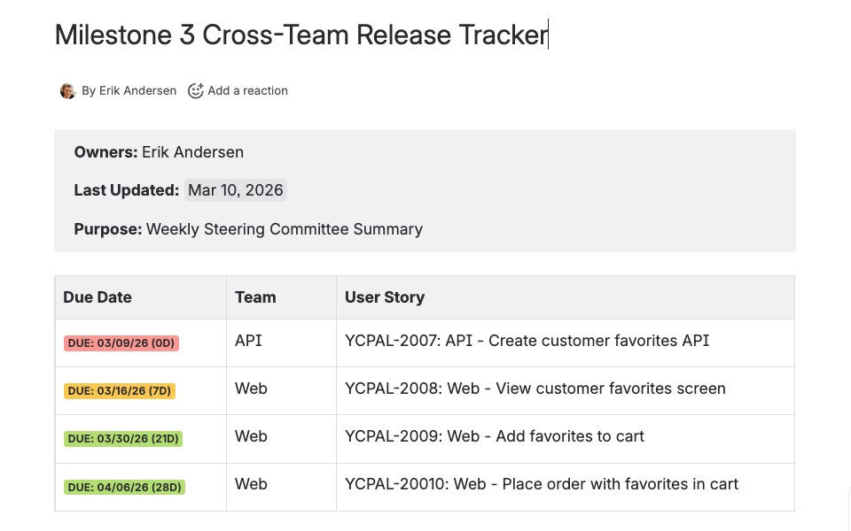Click the Add a reaction emoji icon
Viewport: 851px width, 531px height.
coord(196,90)
